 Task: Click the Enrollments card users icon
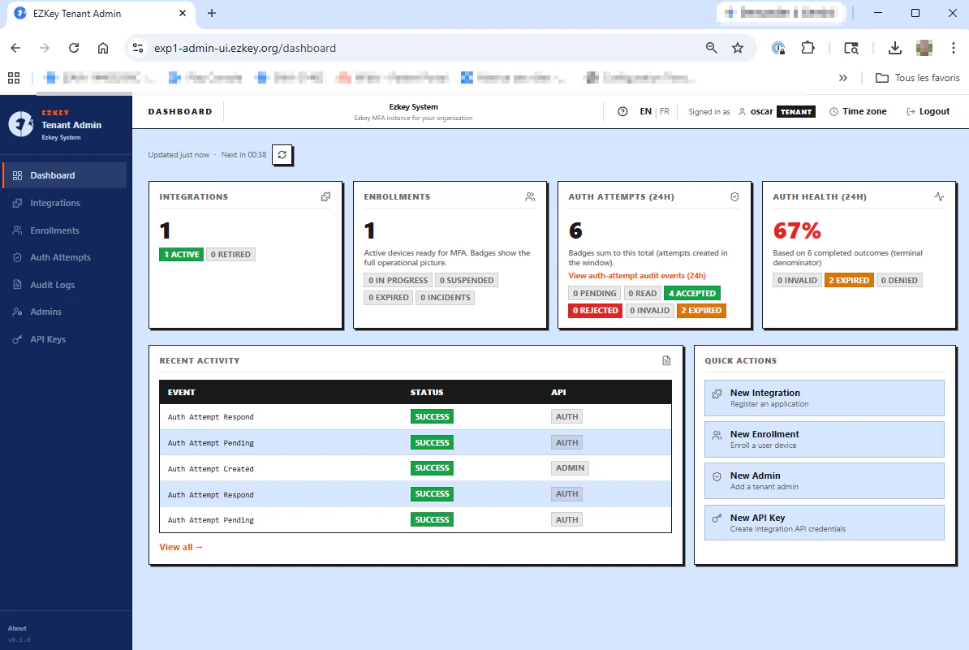click(x=530, y=196)
